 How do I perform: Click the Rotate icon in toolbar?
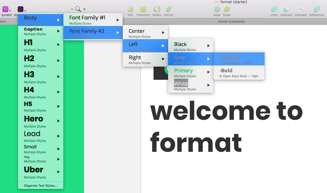pos(157,9)
